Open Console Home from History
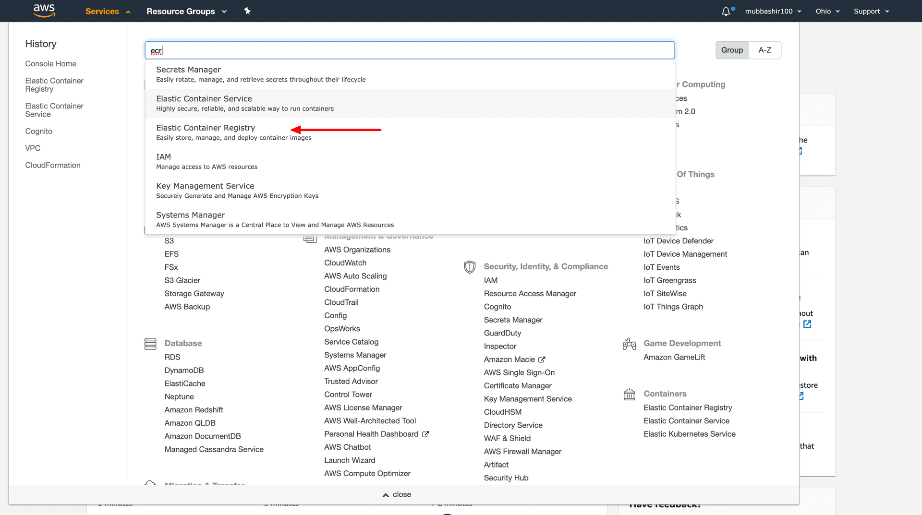 (50, 64)
